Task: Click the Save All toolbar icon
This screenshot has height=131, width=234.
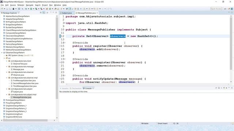Action: pos(10,9)
